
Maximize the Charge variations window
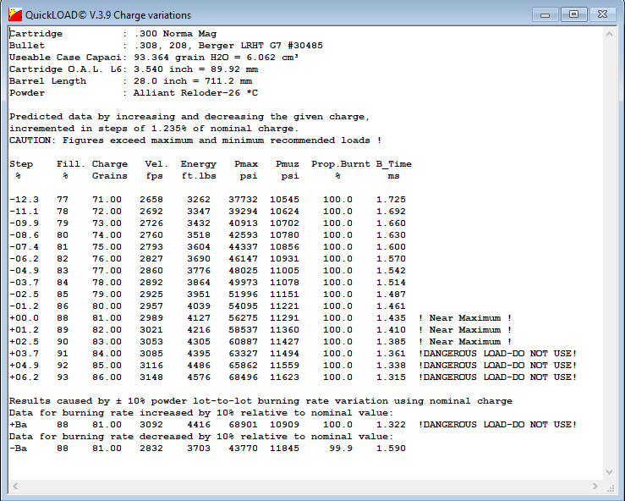point(573,14)
